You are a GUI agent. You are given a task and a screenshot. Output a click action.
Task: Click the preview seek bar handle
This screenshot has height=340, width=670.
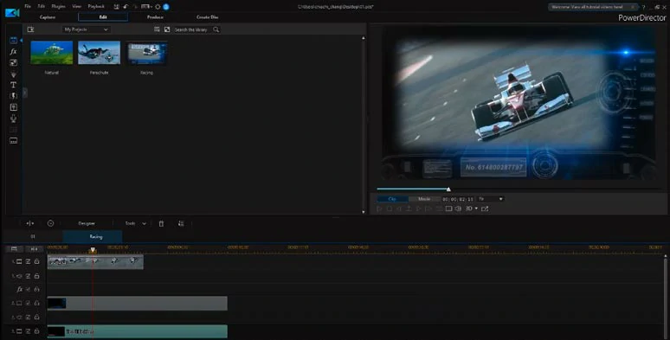pos(448,189)
